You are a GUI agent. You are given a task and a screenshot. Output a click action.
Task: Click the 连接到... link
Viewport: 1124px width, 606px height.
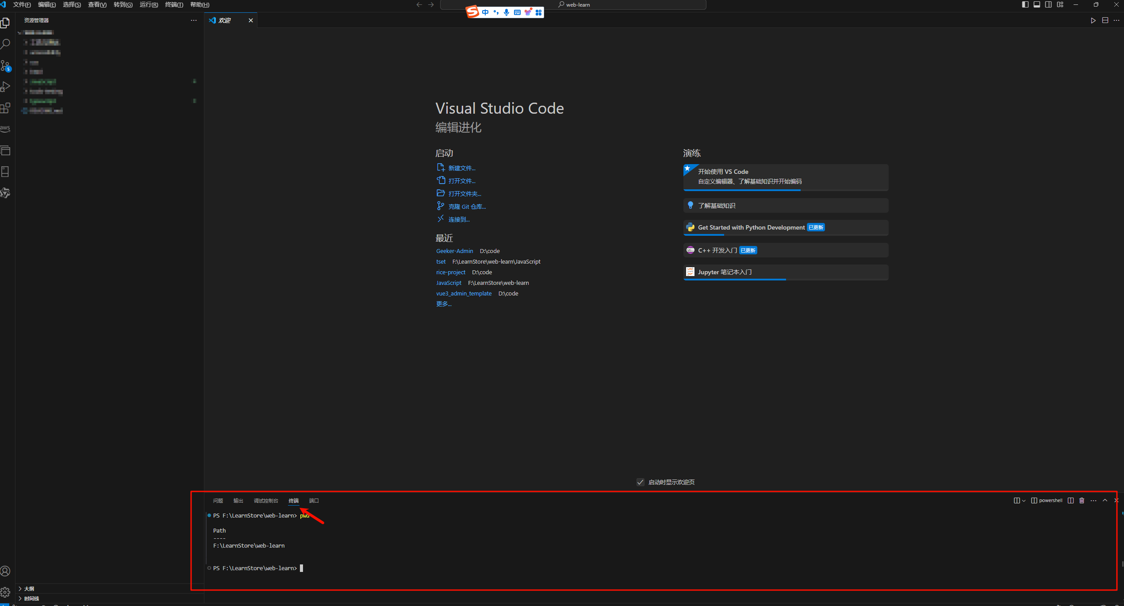coord(459,219)
